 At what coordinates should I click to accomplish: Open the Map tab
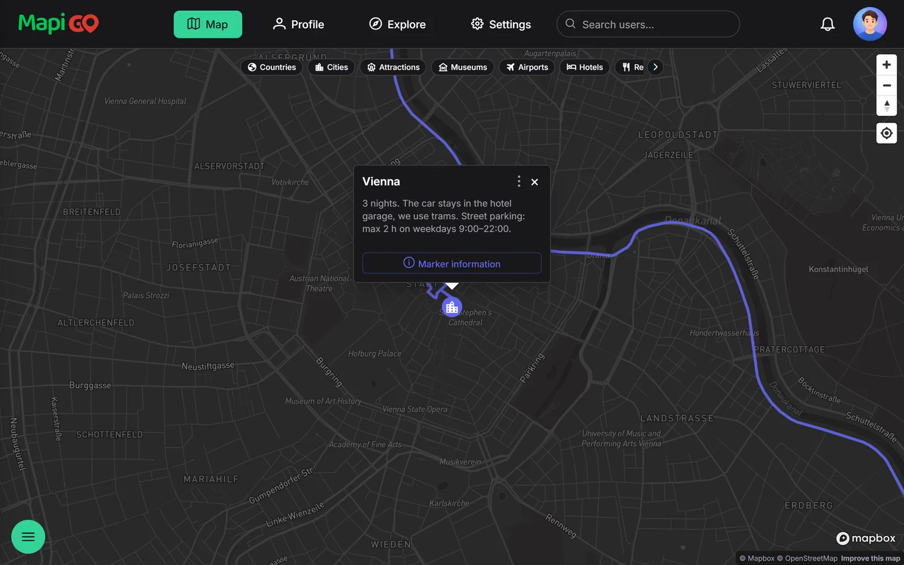208,24
